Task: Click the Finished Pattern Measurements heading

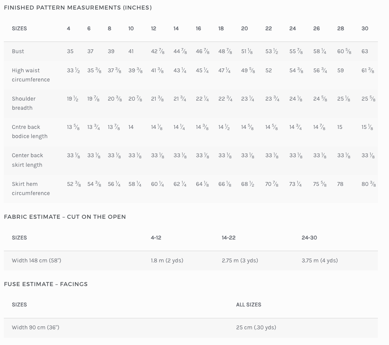Action: [x=78, y=8]
